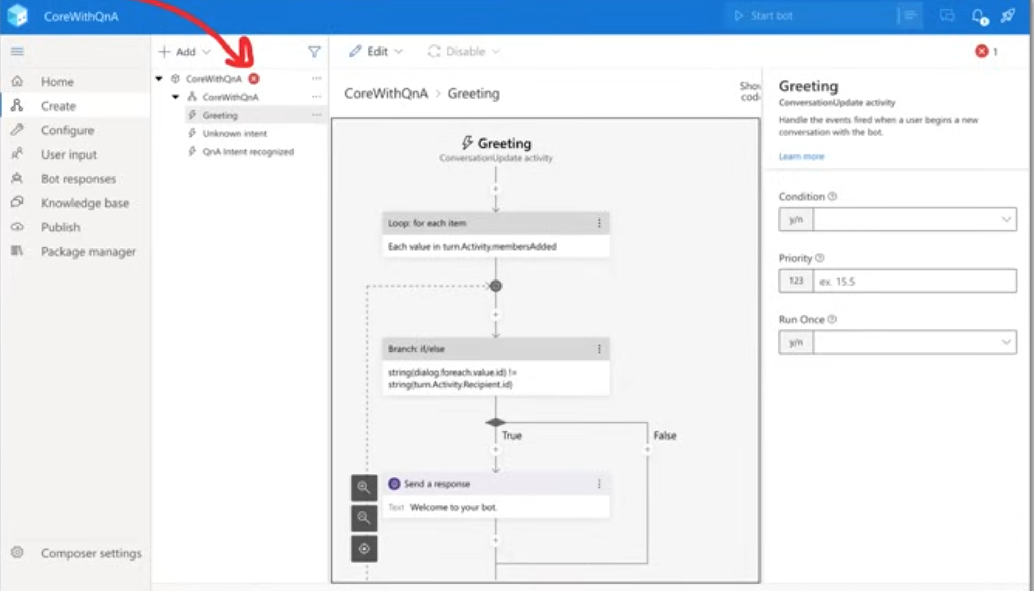The height and width of the screenshot is (591, 1034).
Task: Click the Publish cloud icon
Action: point(17,227)
